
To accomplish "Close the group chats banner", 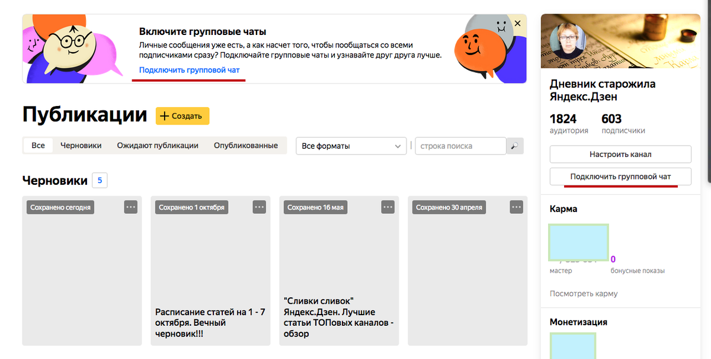I will point(517,24).
